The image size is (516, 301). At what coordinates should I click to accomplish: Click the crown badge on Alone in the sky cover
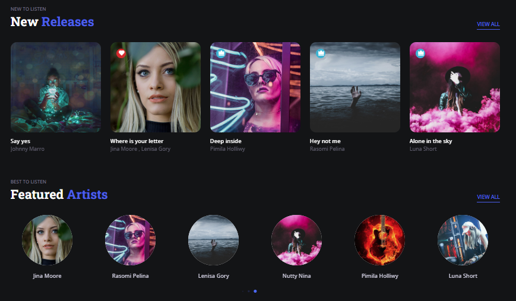click(x=420, y=53)
